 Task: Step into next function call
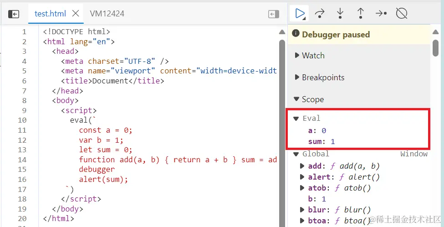[340, 13]
